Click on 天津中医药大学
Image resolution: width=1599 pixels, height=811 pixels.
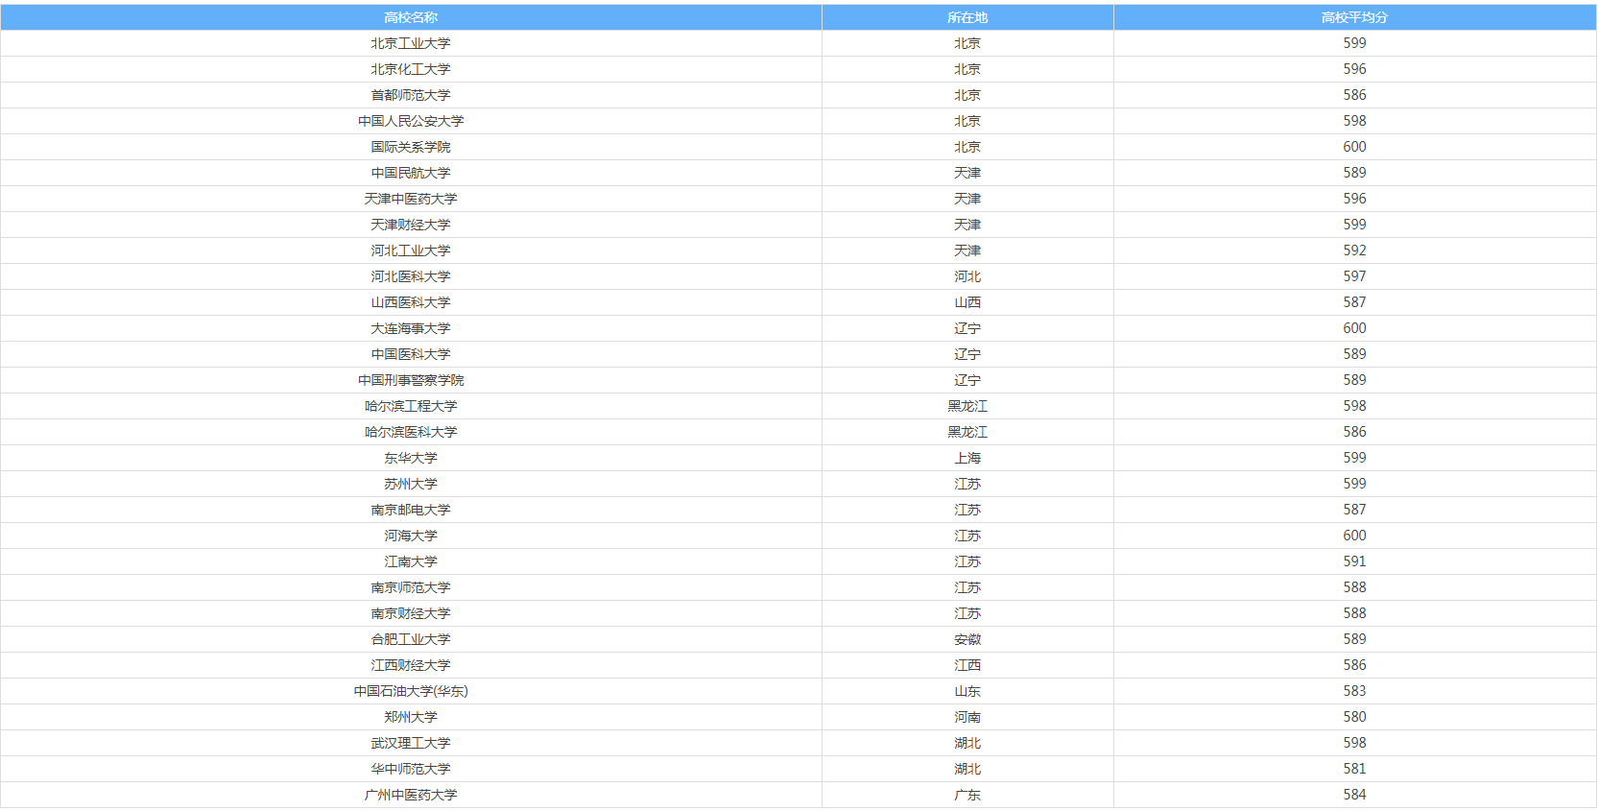[x=411, y=199]
